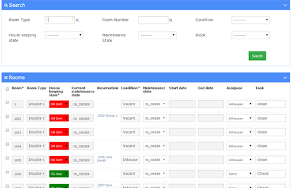Open housekeeping state dropdown for room 1003
292x188 pixels.
coord(59,132)
